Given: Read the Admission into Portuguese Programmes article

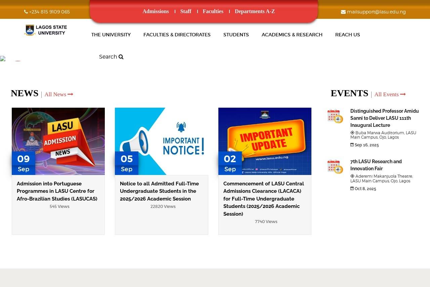Looking at the screenshot, I should (57, 191).
